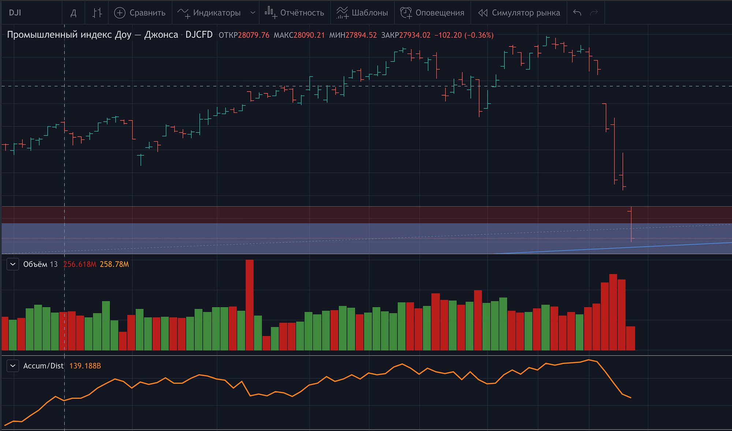Start the Симулятор рынка replay mode
Image resolution: width=732 pixels, height=431 pixels.
point(519,13)
